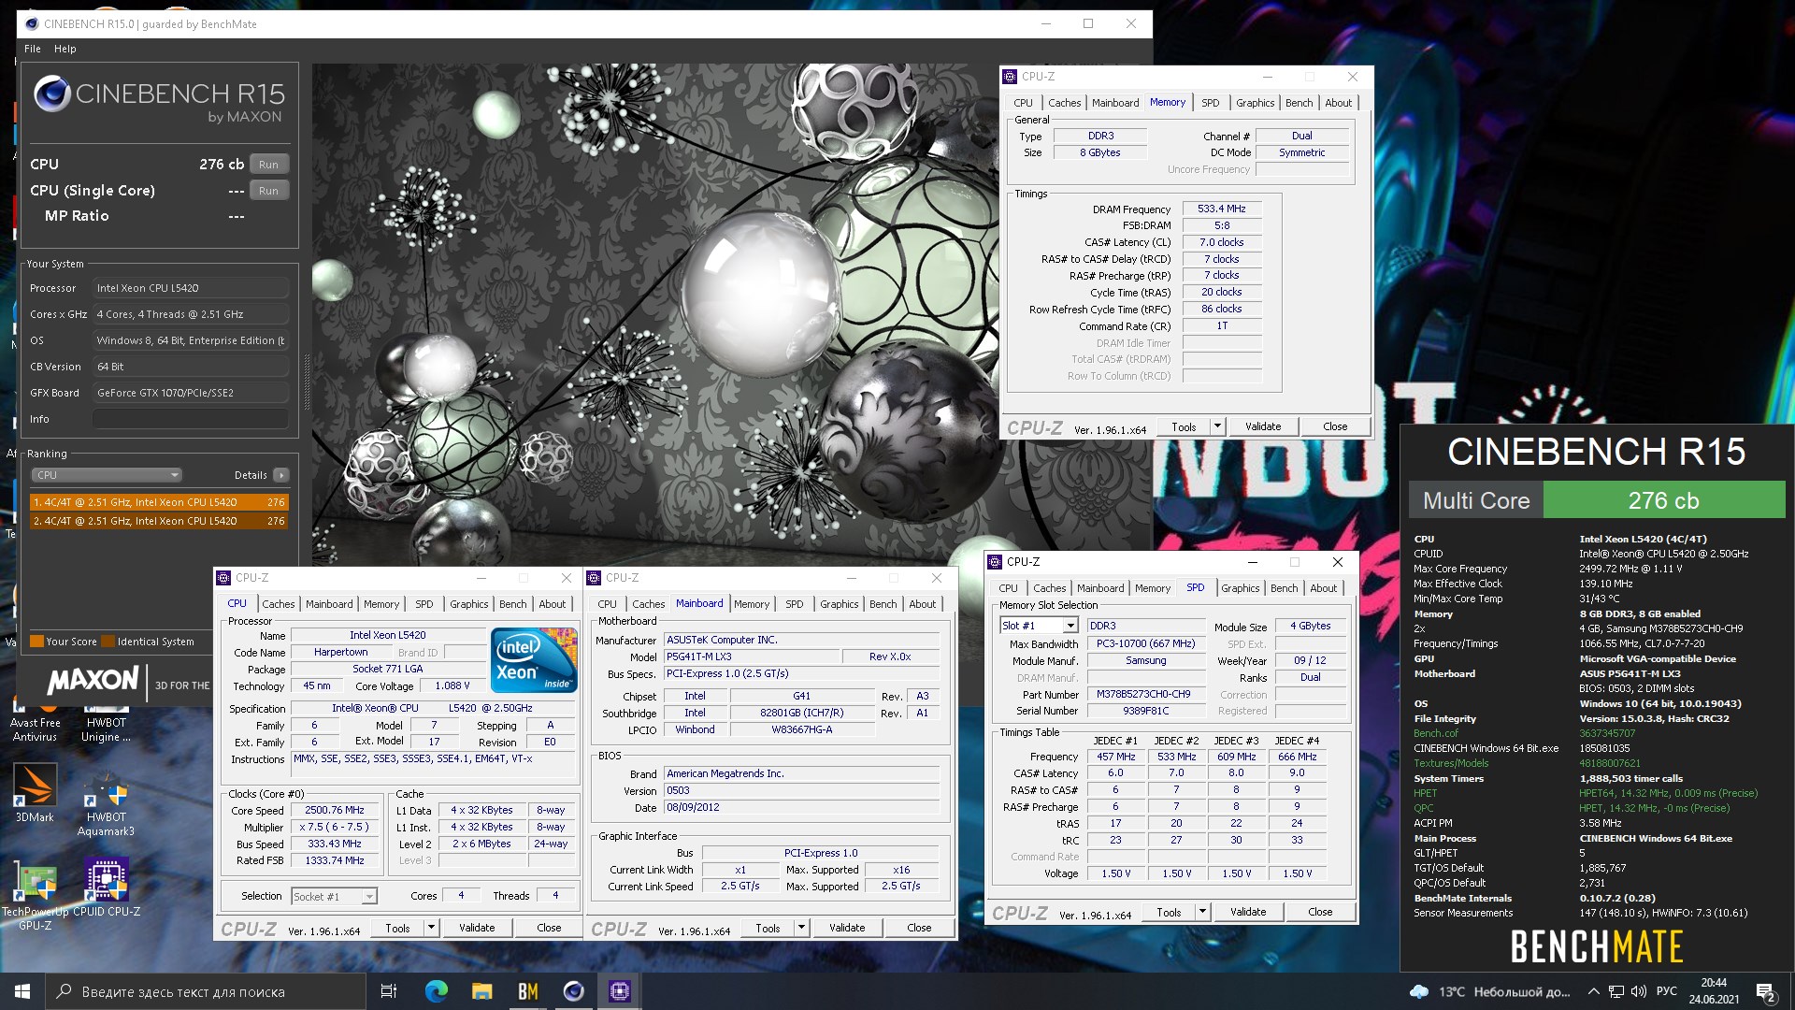Click the green 276 cb score bar

(1663, 500)
